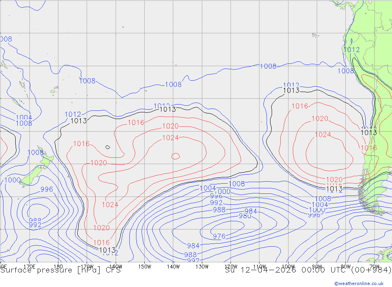Click the red 1024 label near 90W
The image size is (392, 287).
(323, 135)
